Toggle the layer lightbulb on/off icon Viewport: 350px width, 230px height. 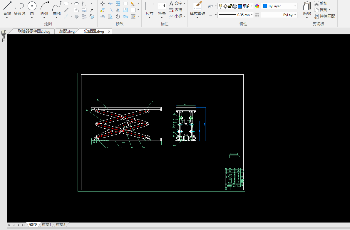pyautogui.click(x=220, y=6)
